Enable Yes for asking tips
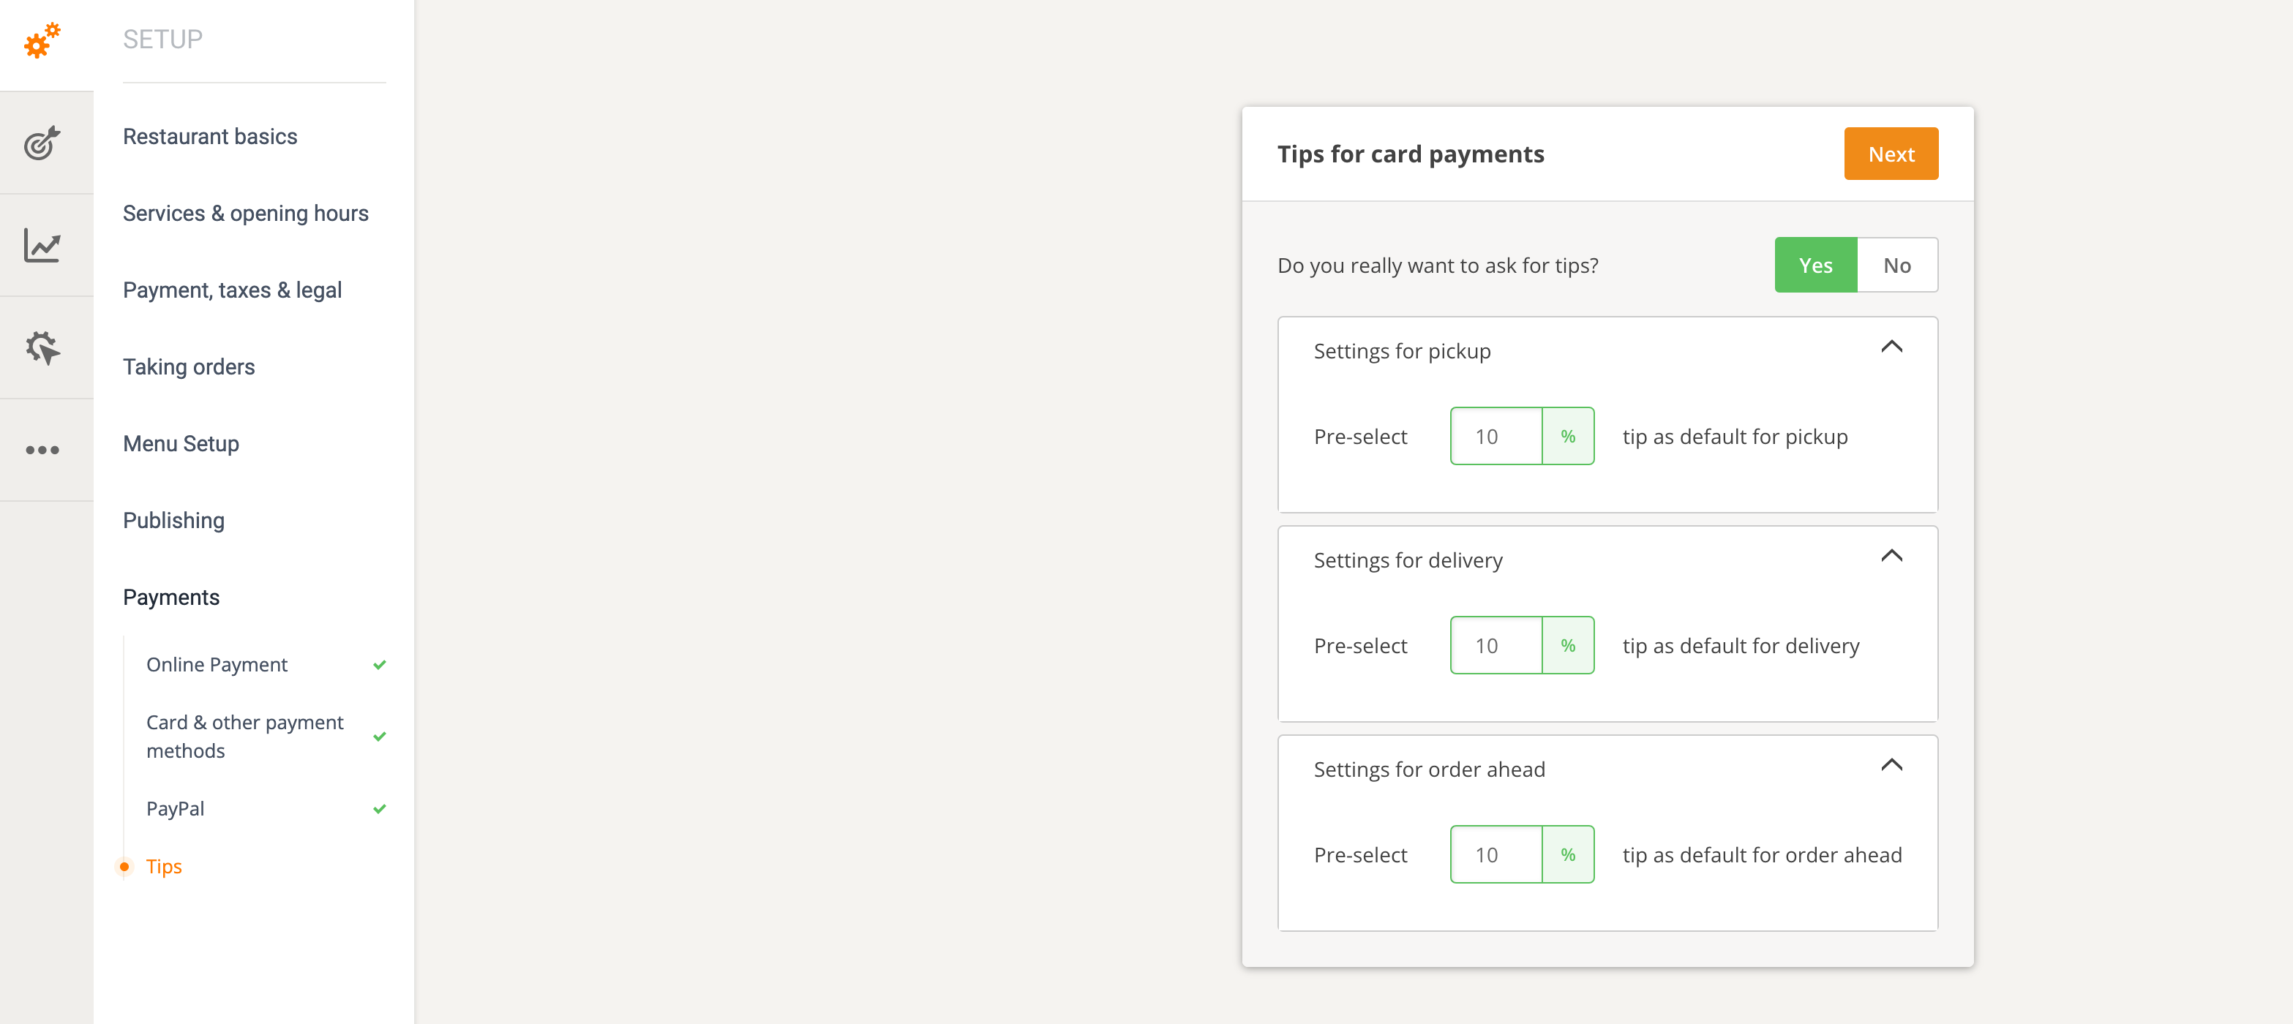This screenshot has height=1024, width=2293. [x=1815, y=264]
